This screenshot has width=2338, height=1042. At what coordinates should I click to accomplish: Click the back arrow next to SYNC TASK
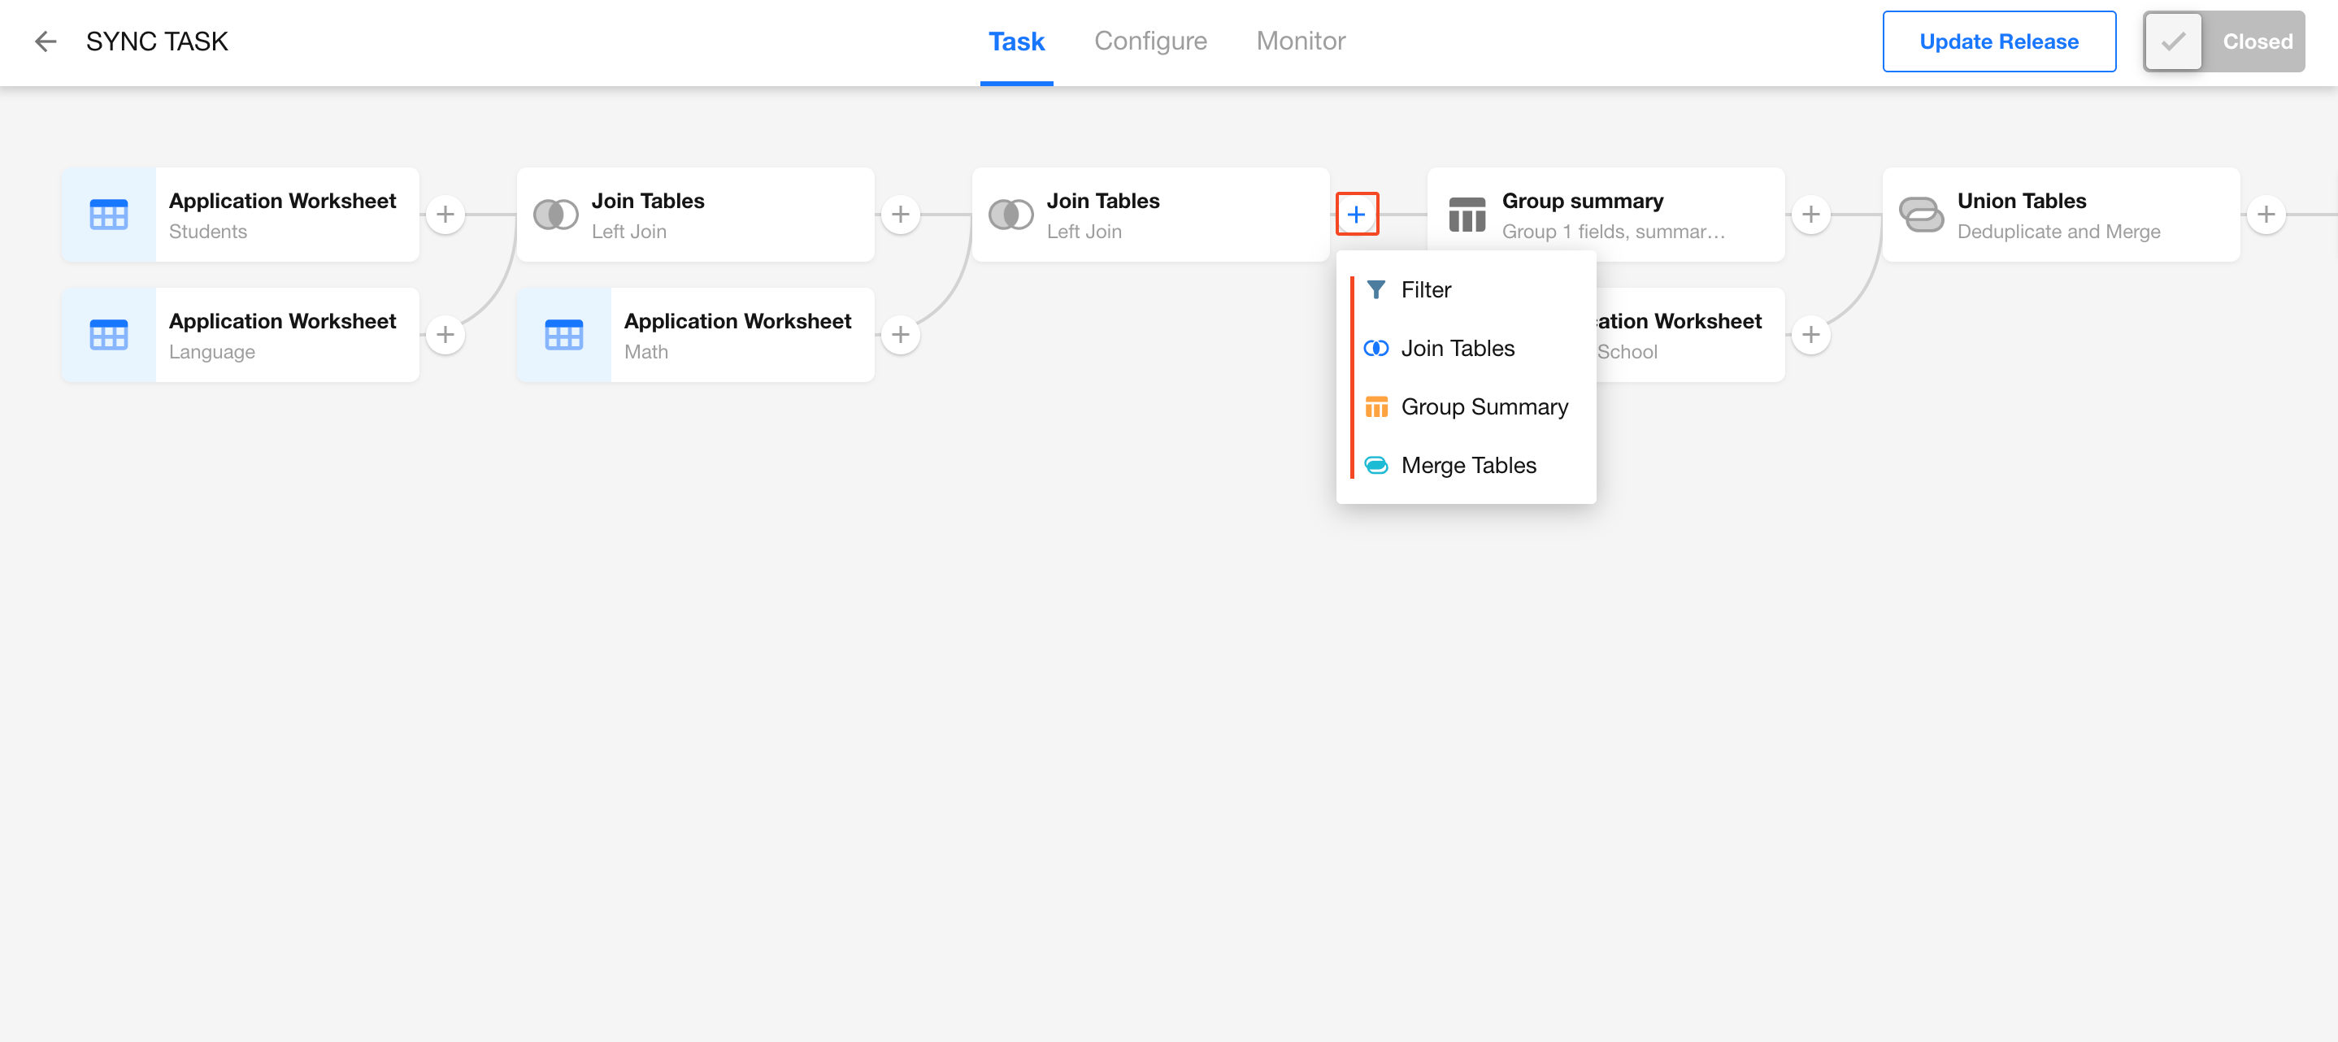click(x=46, y=41)
